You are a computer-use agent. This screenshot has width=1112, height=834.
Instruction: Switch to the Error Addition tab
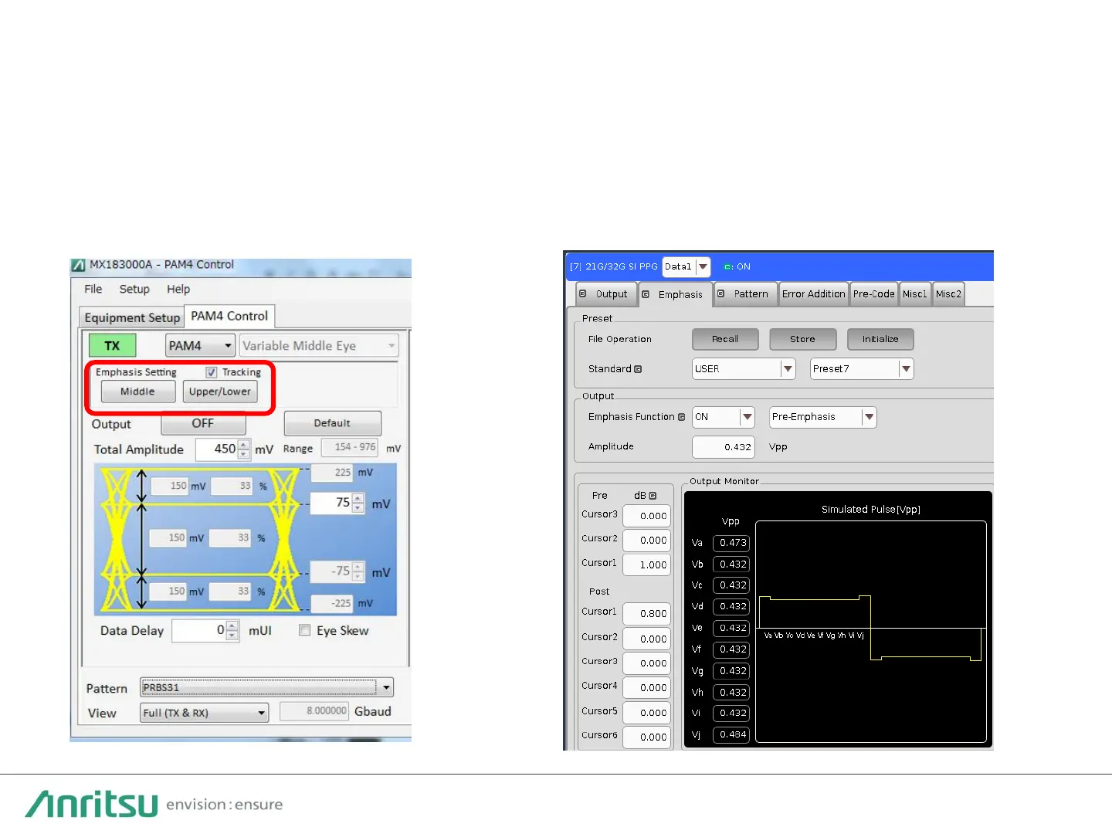click(x=814, y=294)
